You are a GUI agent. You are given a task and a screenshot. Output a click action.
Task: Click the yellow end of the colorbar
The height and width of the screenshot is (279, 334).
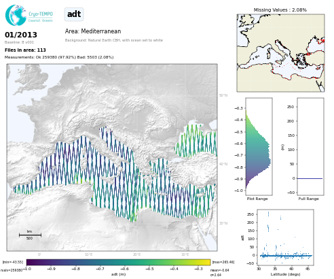click(x=207, y=262)
